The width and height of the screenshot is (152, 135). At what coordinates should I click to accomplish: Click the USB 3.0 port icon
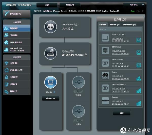point(79,82)
